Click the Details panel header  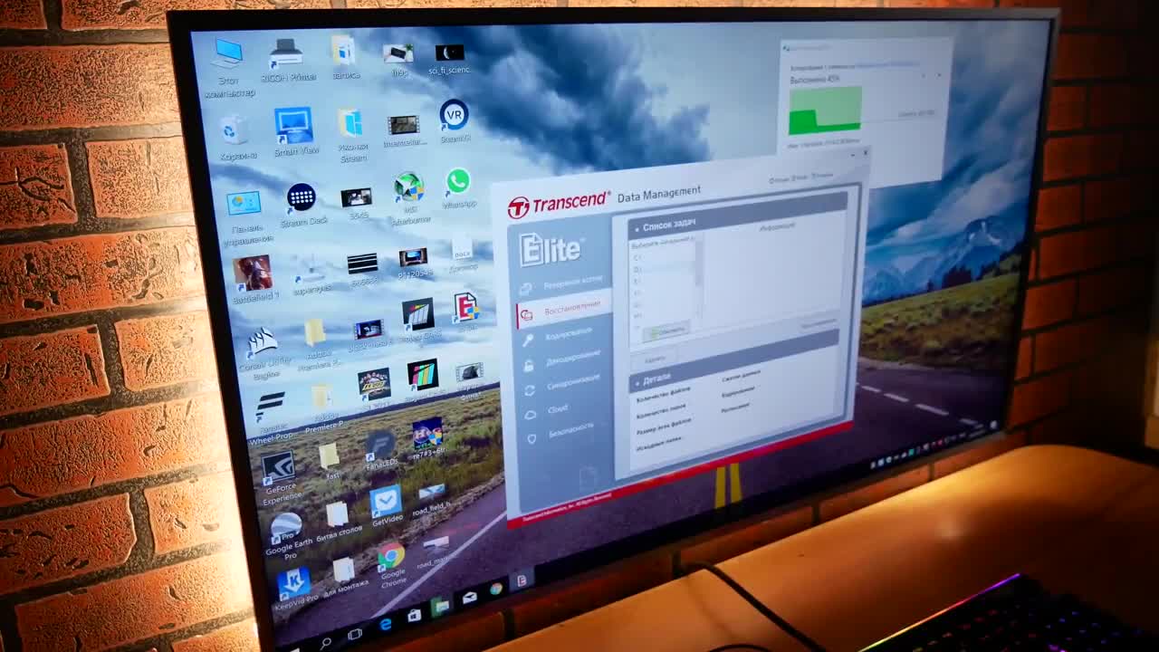[x=734, y=360]
